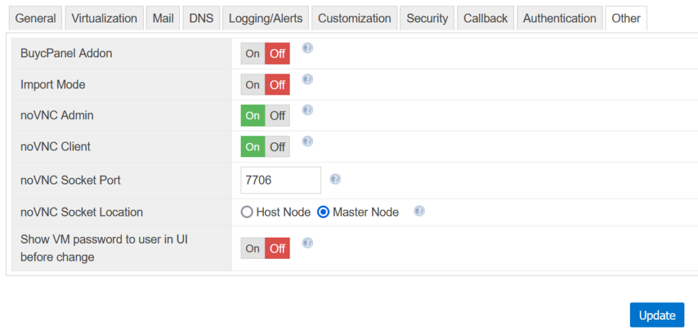Enable Show VM password to user
698x335 pixels.
(253, 249)
